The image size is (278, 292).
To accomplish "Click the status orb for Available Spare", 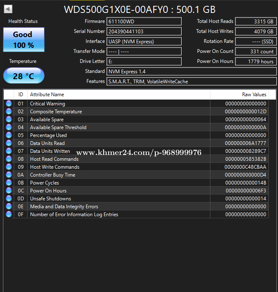I will 9,119.
